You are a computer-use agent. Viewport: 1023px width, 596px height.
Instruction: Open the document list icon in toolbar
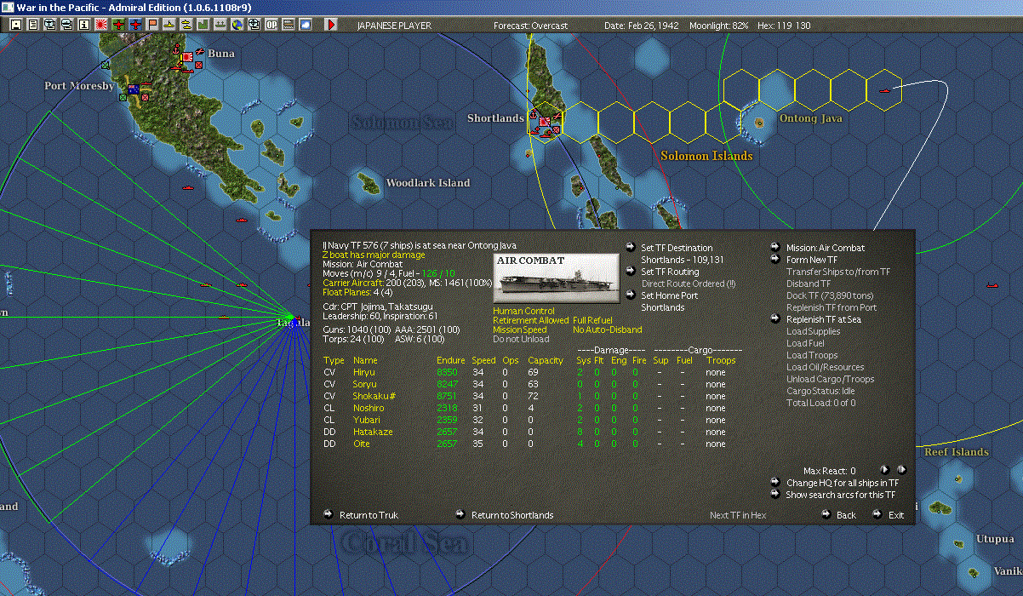tap(33, 25)
